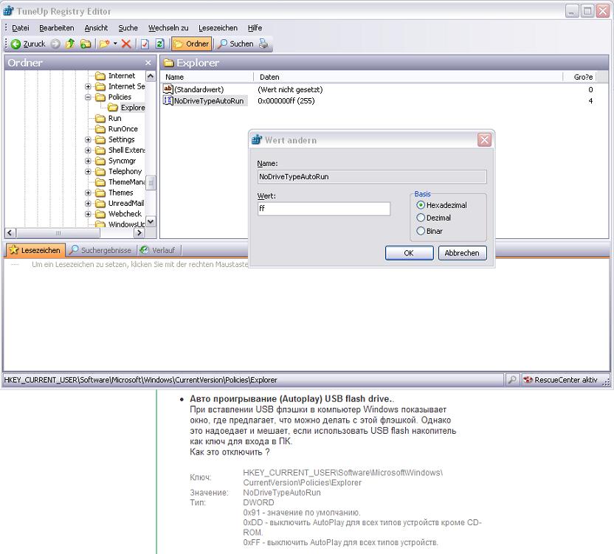Click the printer icon in toolbar

263,44
